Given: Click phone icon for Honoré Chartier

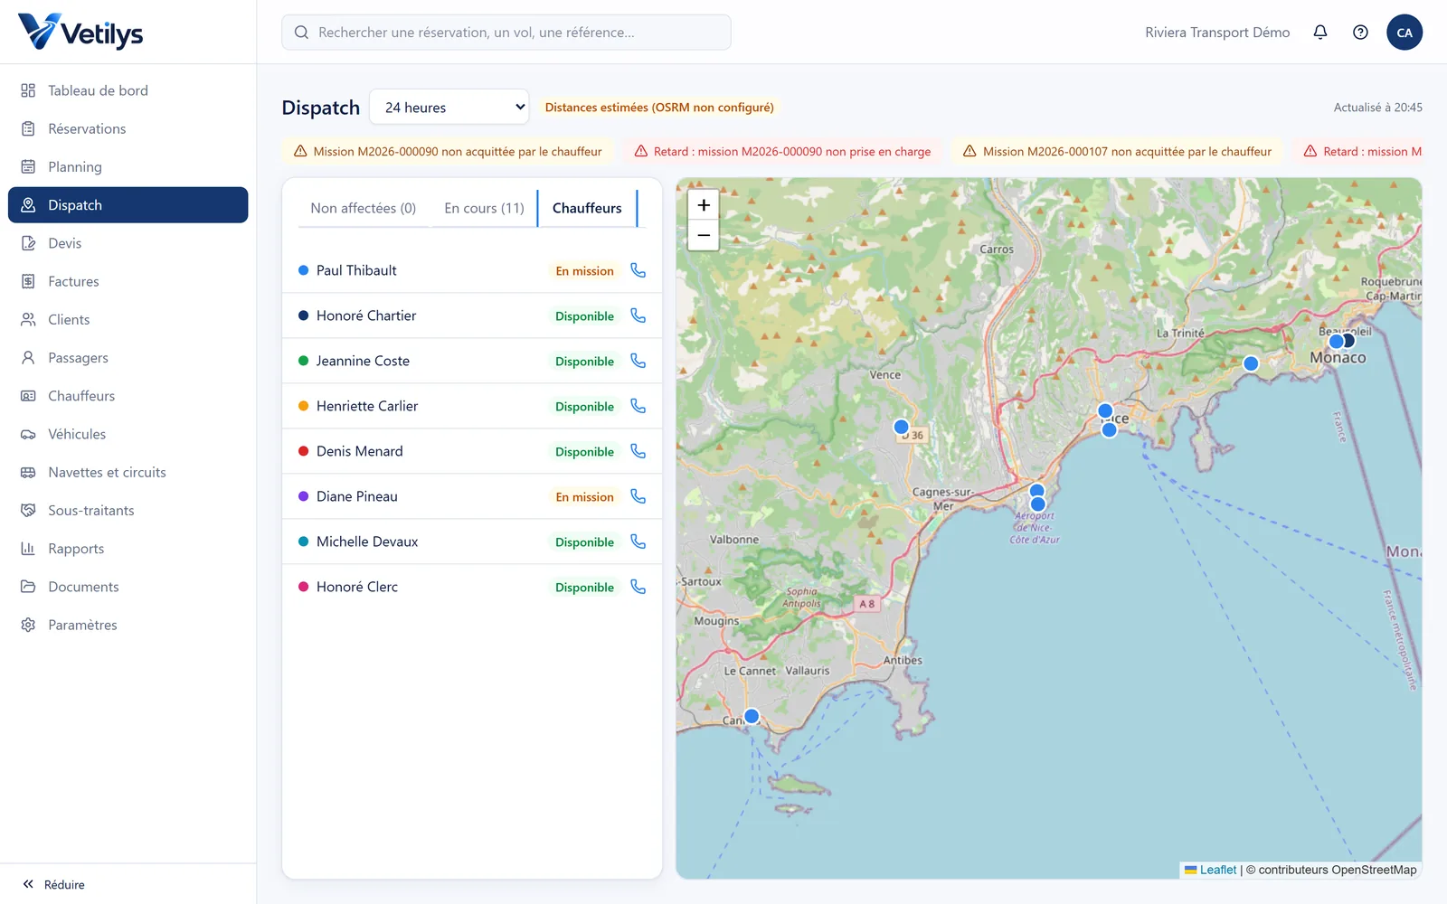Looking at the screenshot, I should click(638, 315).
